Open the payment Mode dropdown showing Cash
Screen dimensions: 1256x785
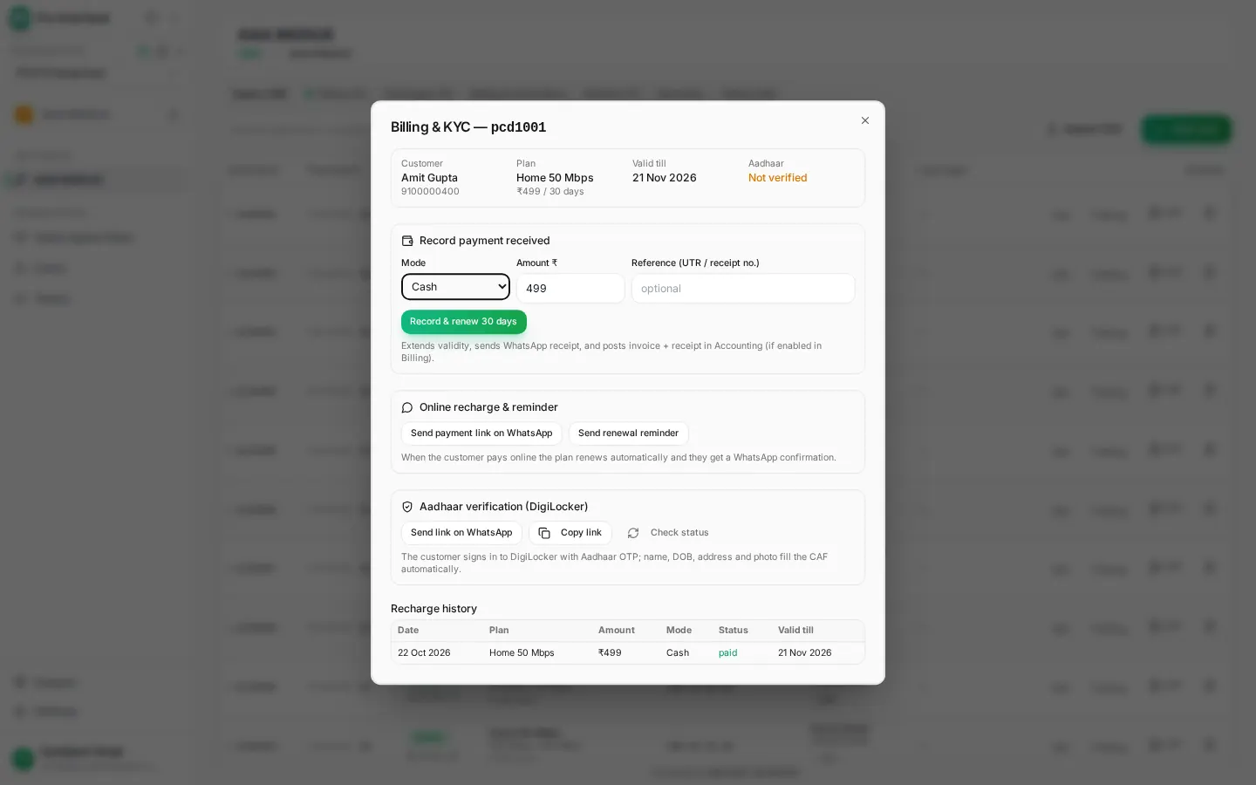click(455, 287)
